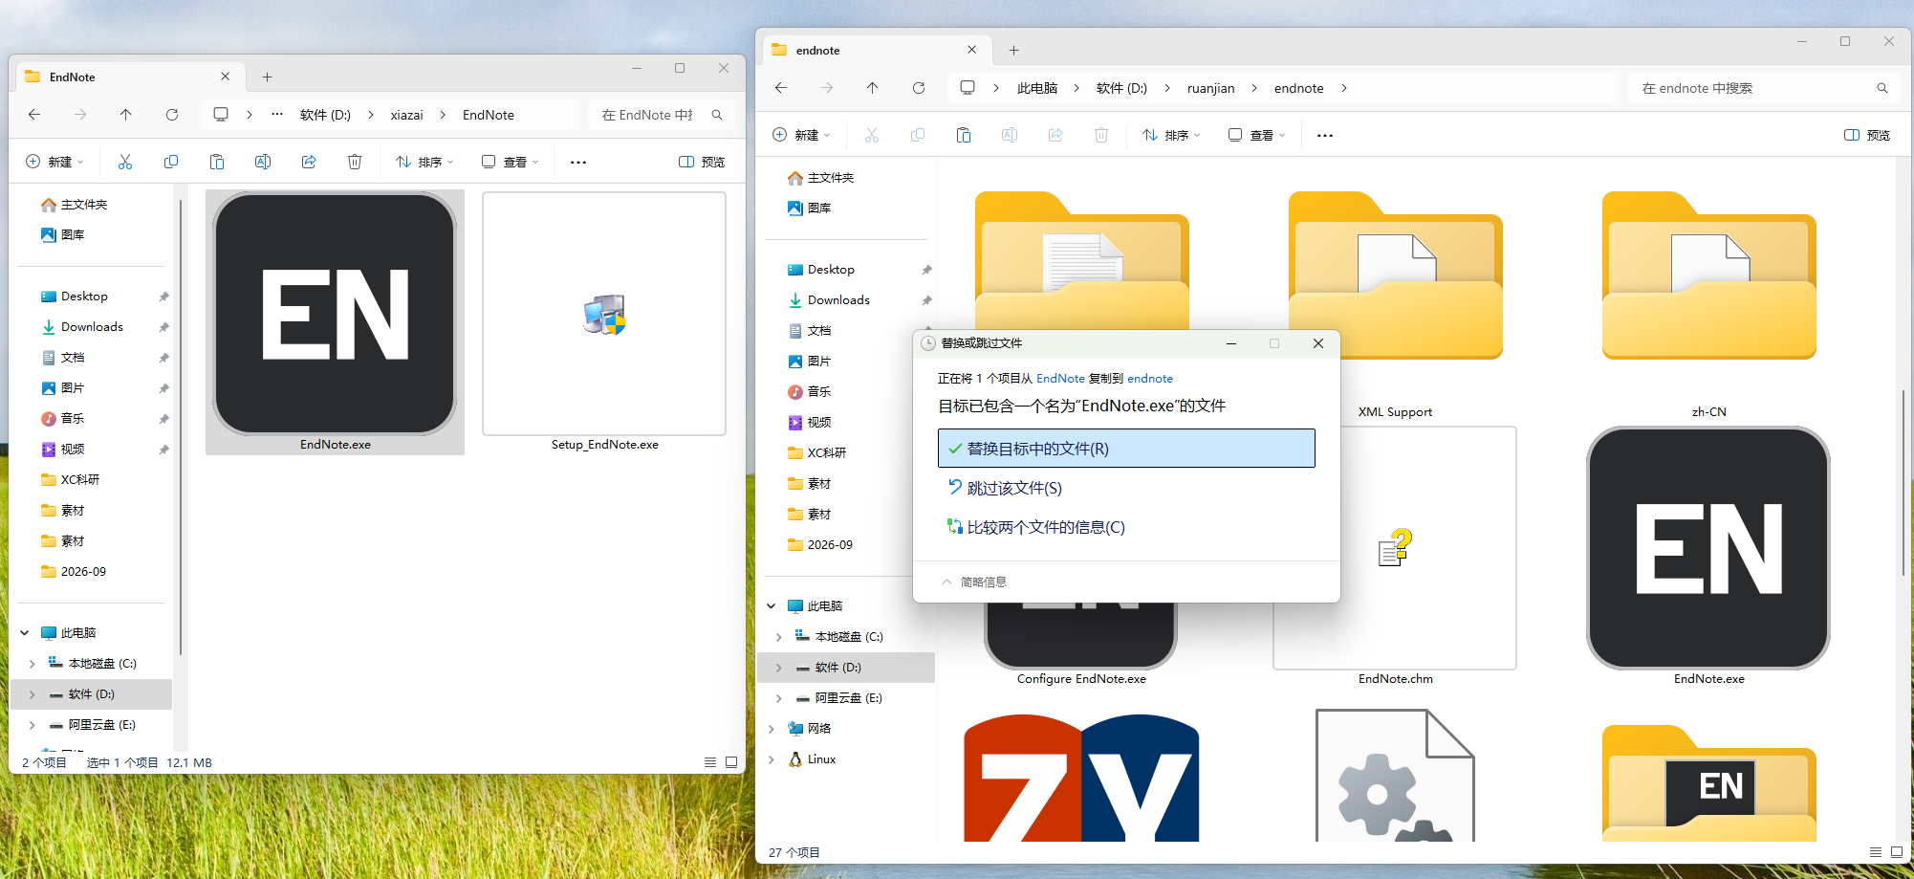Expand 本地磁盘 (C:) in left window tree

(x=33, y=664)
